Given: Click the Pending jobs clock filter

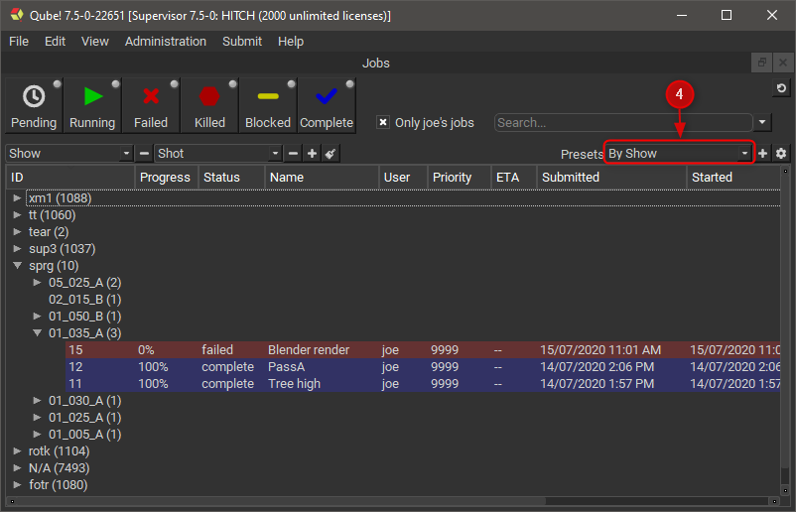Looking at the screenshot, I should coord(34,105).
